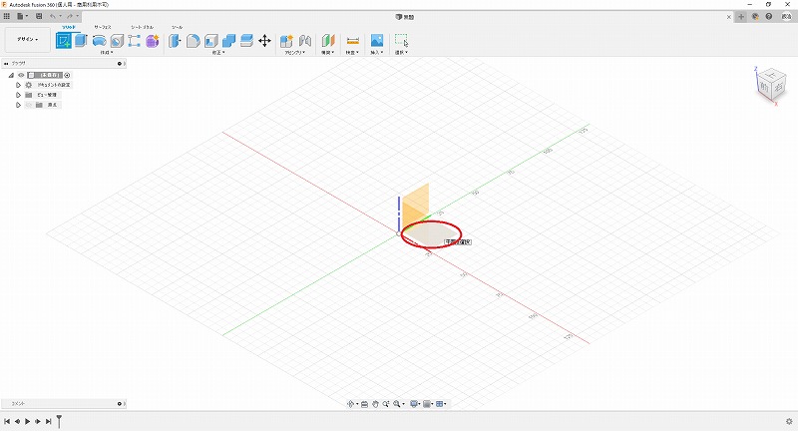
Task: Toggle visibility eye of the unsaved root component
Action: (x=21, y=75)
